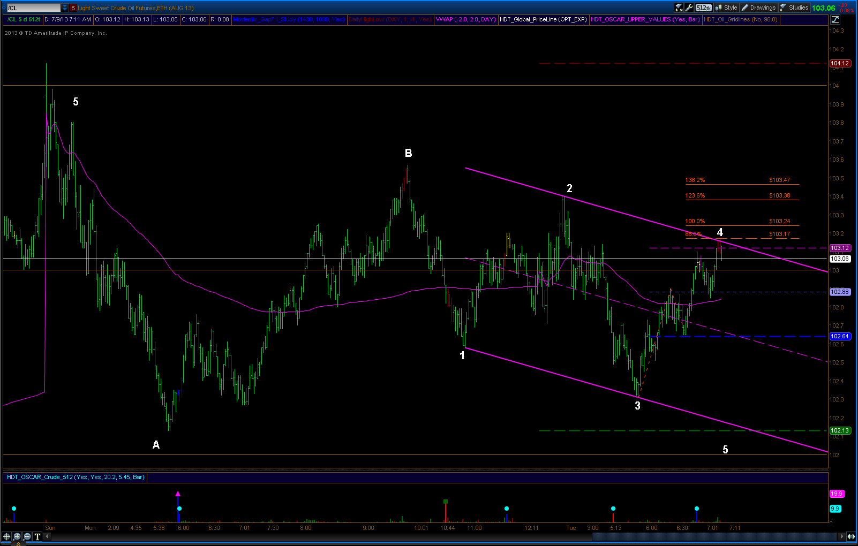Viewport: 858px width, 546px height.
Task: Click the green 103.06 last price header
Action: (823, 7)
